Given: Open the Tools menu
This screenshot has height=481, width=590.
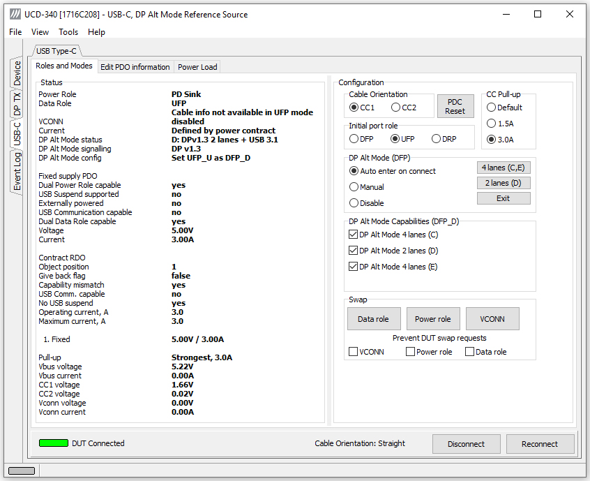Looking at the screenshot, I should 68,32.
